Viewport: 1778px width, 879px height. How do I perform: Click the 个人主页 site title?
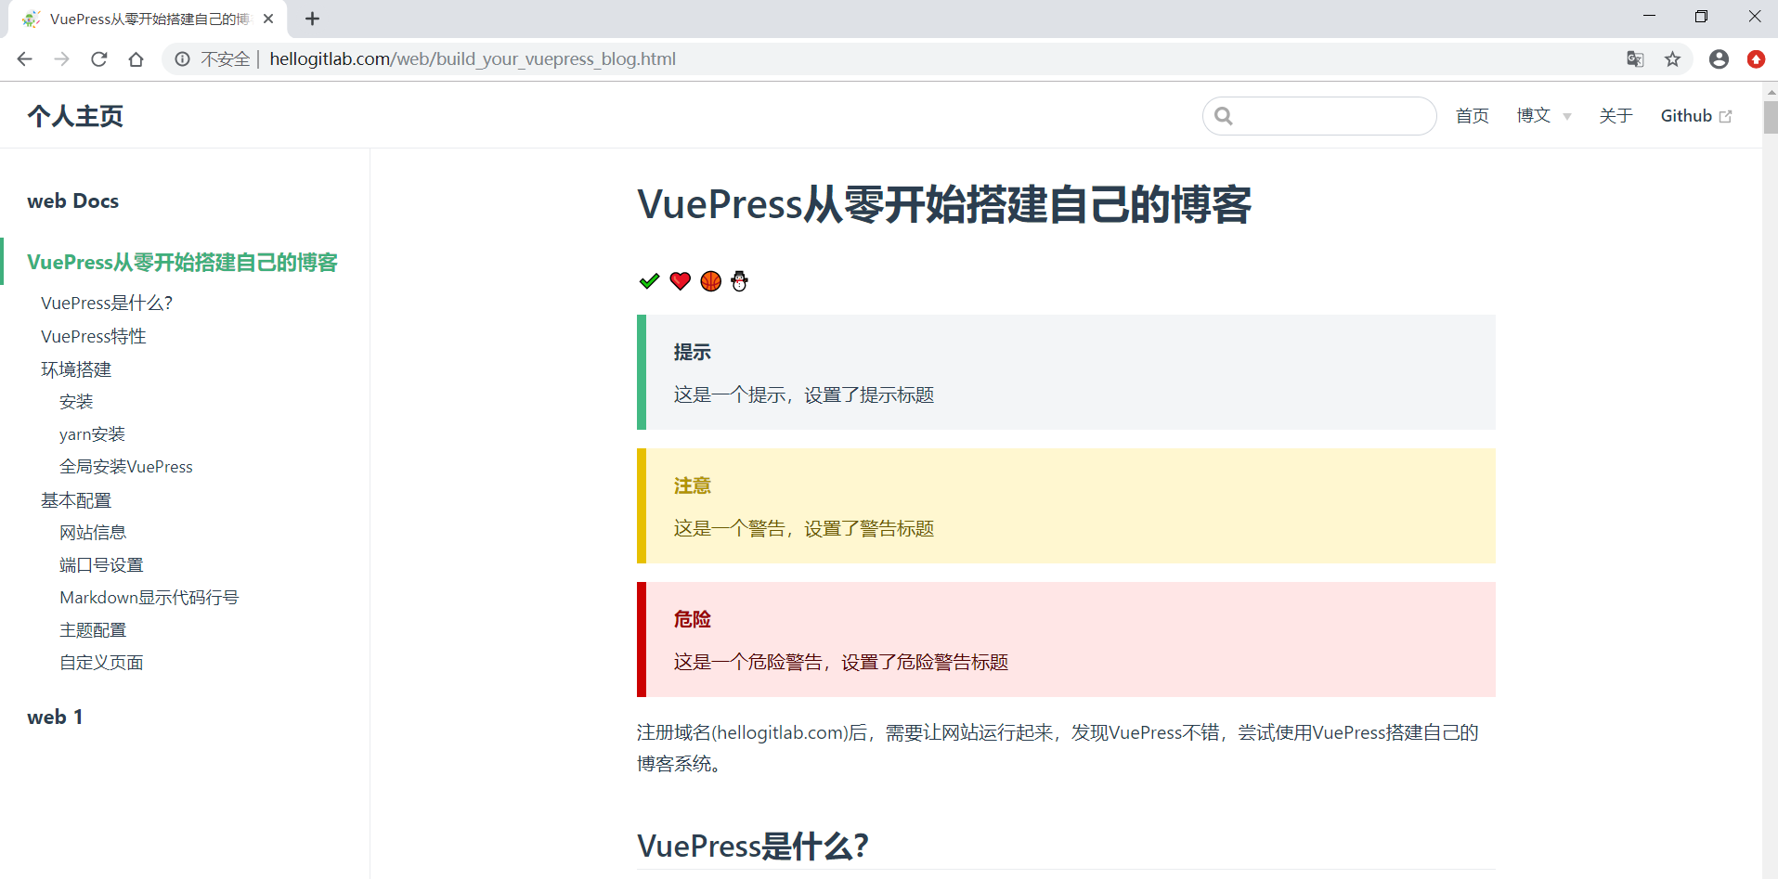pos(75,116)
